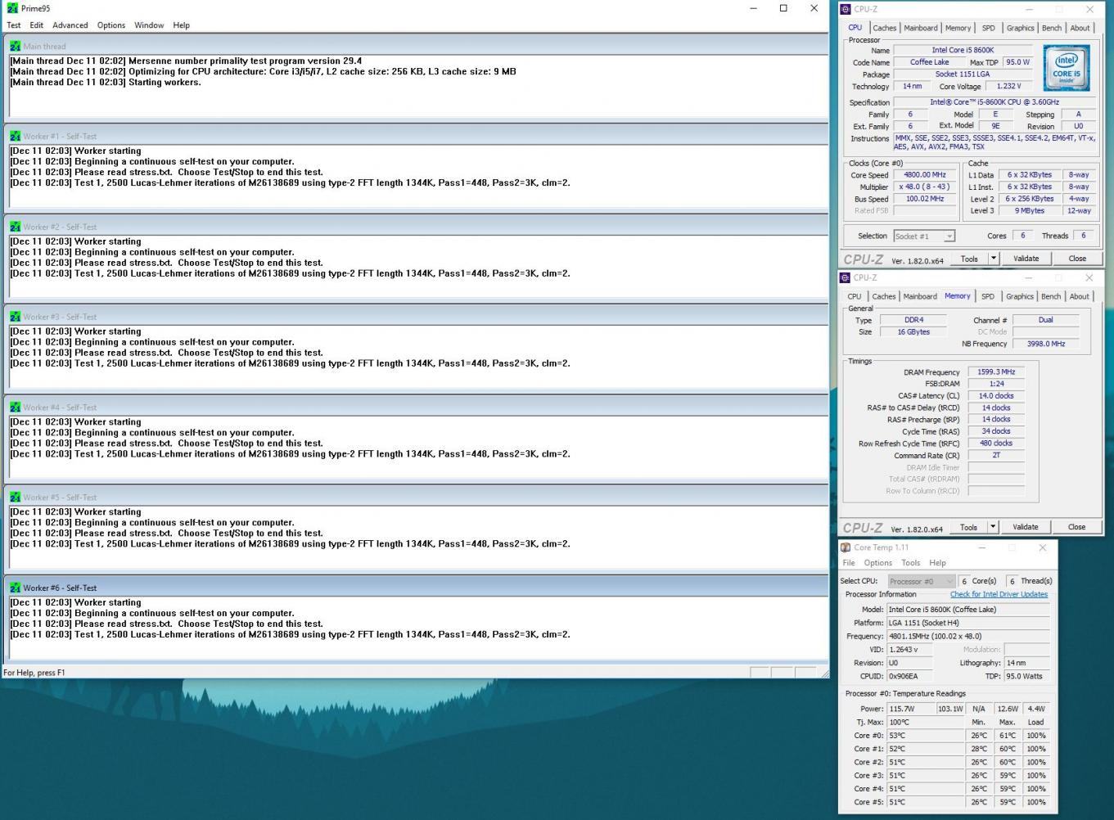Click the Worker #4 Self-Test window icon
The image size is (1114, 820).
(15, 408)
